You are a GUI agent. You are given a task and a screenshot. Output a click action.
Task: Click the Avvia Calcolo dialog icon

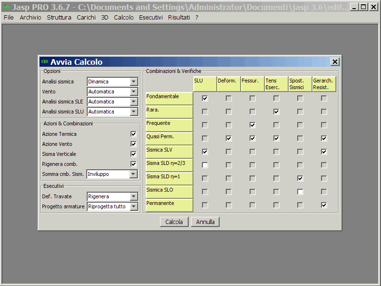tap(45, 62)
